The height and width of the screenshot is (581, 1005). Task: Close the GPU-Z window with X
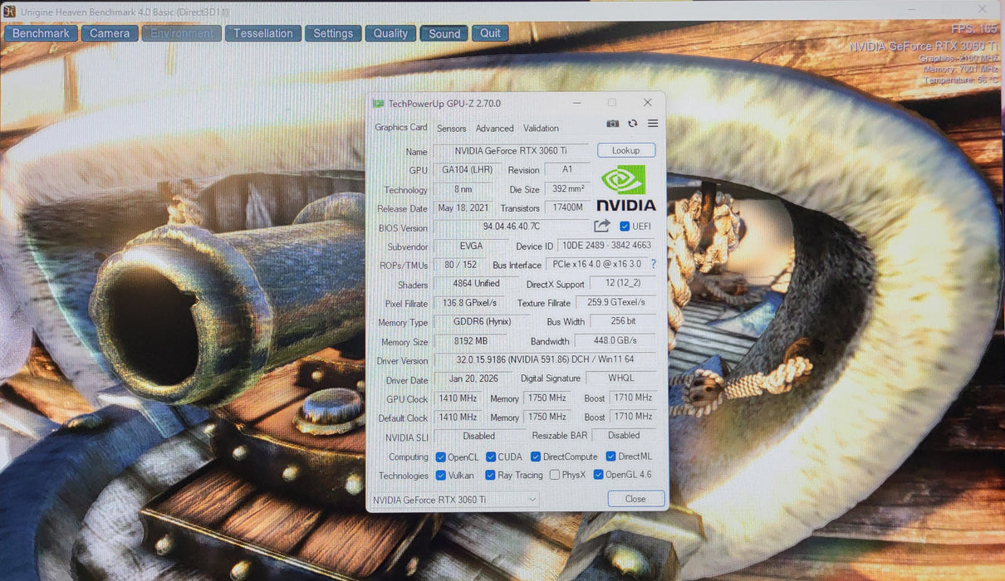click(648, 103)
